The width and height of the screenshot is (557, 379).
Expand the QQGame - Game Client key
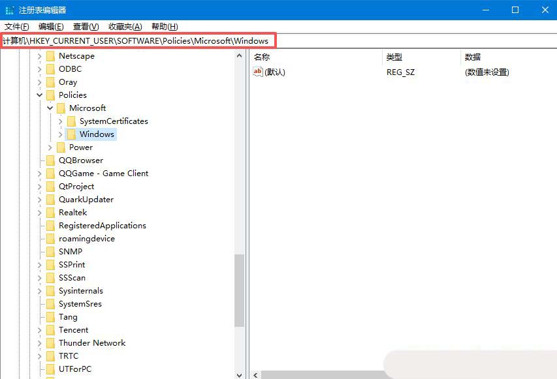coord(39,174)
